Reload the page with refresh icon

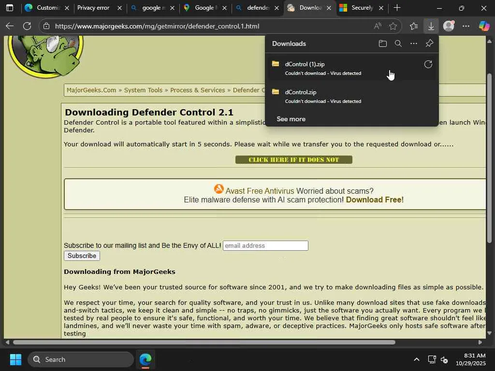[x=27, y=26]
